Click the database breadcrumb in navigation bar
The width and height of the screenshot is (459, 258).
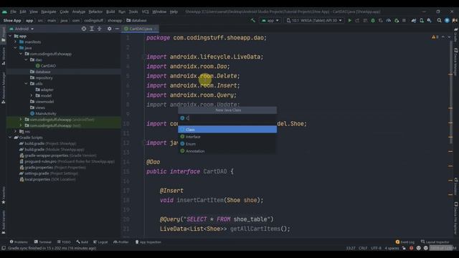click(x=136, y=21)
